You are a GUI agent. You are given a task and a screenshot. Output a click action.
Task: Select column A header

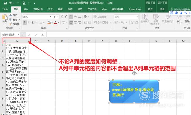pyautogui.click(x=17, y=41)
